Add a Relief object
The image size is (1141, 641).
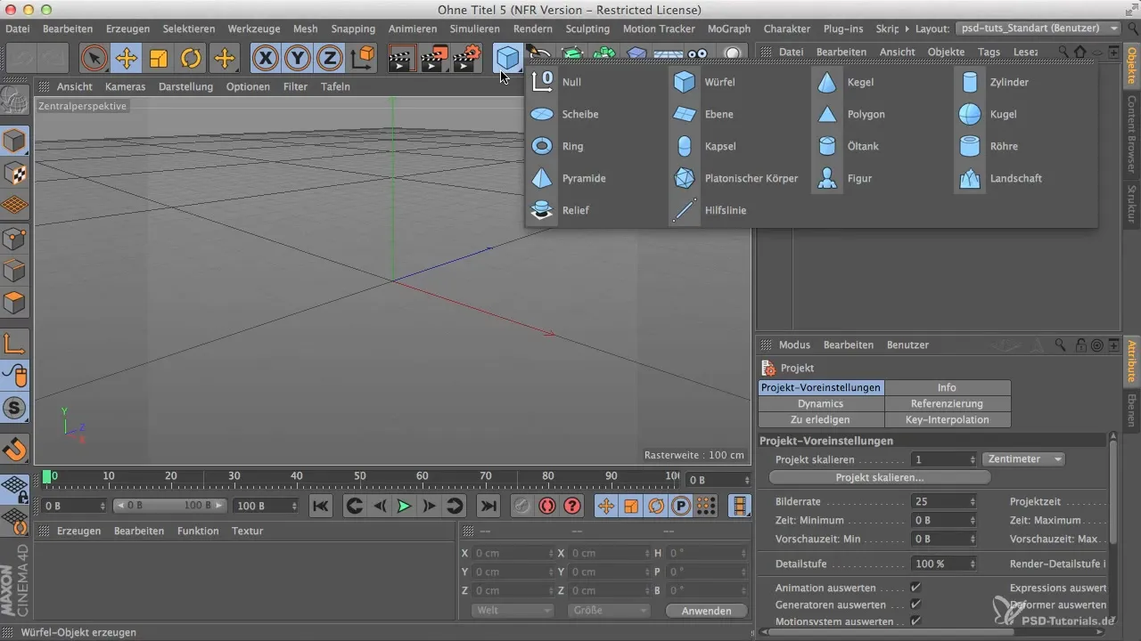[x=560, y=210]
